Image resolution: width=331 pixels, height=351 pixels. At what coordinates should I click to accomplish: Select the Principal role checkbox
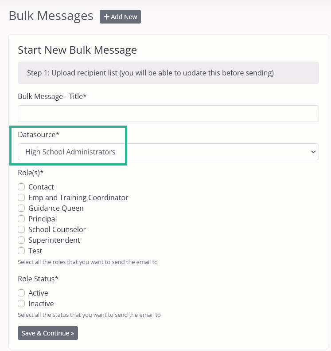(x=21, y=219)
